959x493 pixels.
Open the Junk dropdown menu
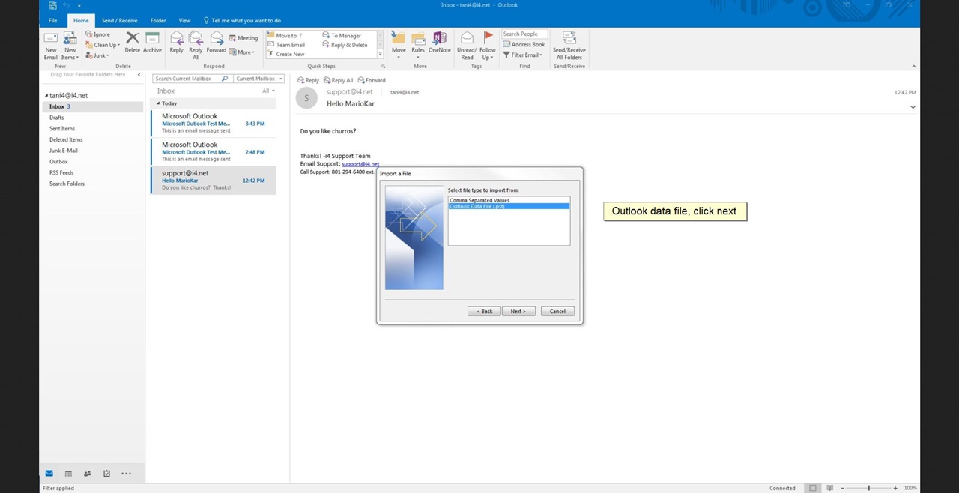[97, 55]
